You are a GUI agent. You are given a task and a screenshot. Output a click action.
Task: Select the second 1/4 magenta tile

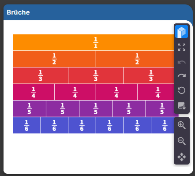point(75,92)
